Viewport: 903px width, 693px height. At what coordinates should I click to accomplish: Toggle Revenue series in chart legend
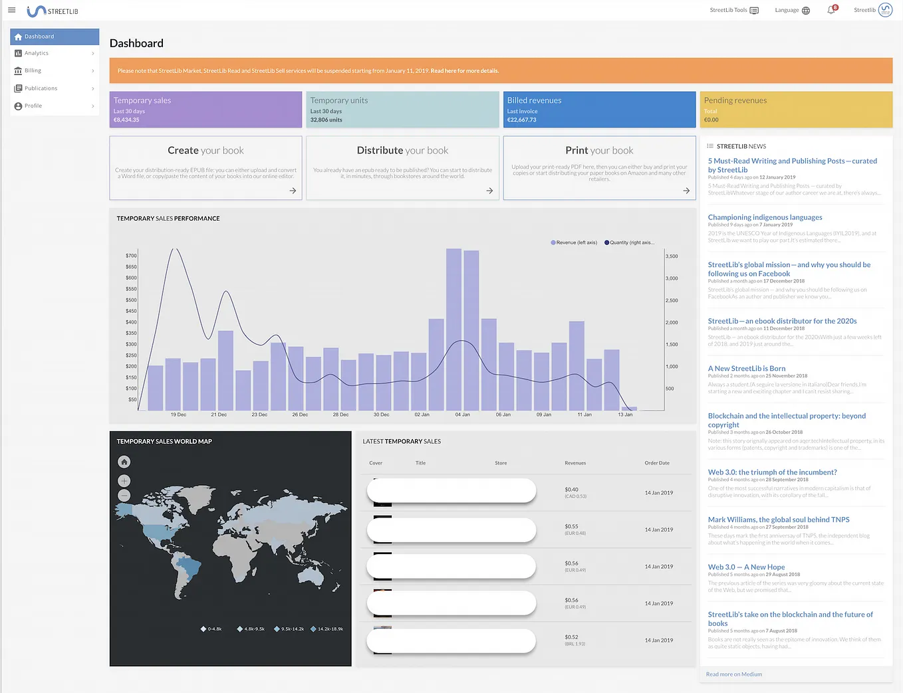coord(574,243)
